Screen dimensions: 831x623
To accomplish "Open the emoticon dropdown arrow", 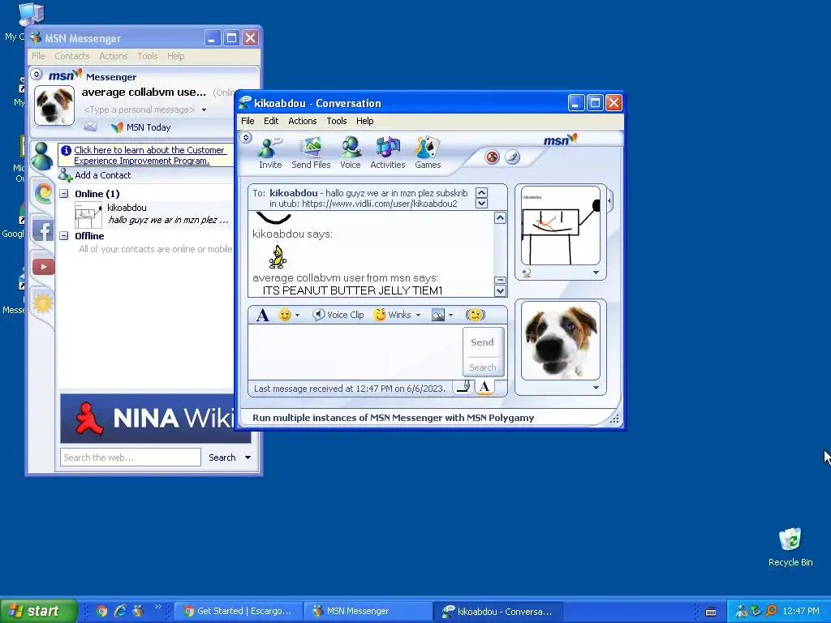I will tap(297, 316).
